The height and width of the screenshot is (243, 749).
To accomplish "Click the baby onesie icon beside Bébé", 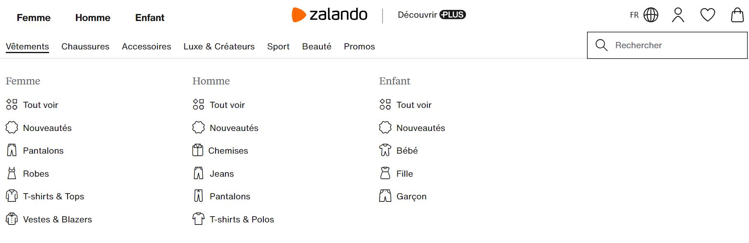I will (385, 150).
